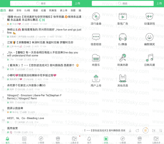Image resolution: width=164 pixels, height=144 pixels.
Task: Pause the playing track
Action: [145, 130]
